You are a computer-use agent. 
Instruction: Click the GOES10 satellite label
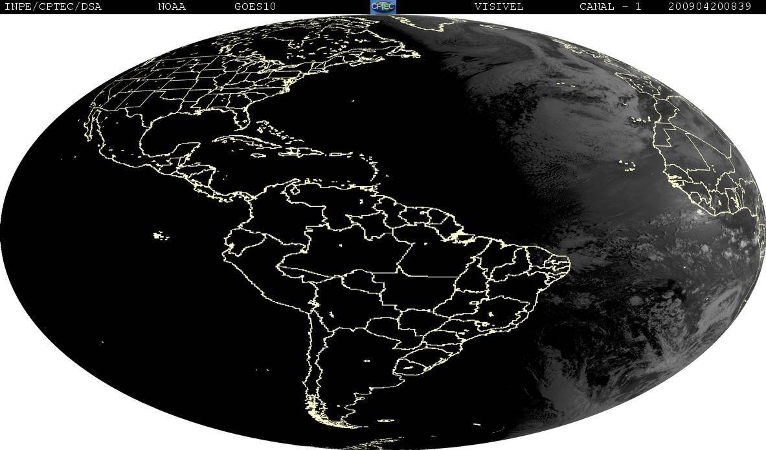[x=255, y=6]
